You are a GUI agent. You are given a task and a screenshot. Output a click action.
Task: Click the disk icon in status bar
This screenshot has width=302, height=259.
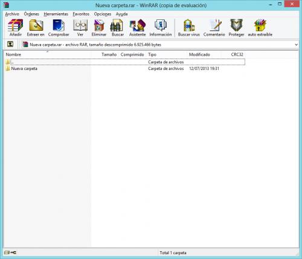[7, 252]
